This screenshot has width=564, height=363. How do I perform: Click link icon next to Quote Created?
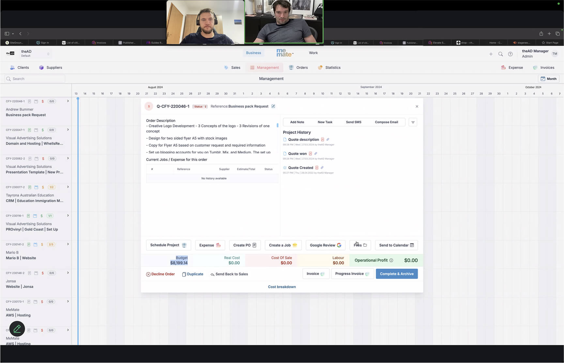[322, 168]
